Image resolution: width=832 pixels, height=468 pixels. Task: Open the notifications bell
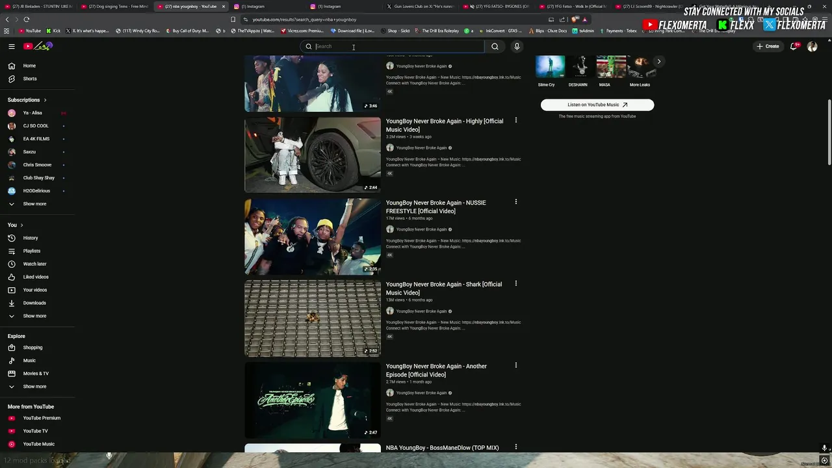click(x=794, y=46)
